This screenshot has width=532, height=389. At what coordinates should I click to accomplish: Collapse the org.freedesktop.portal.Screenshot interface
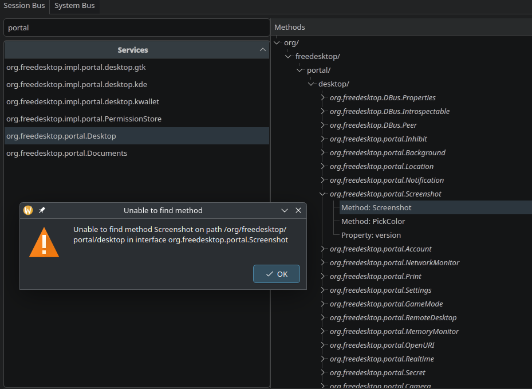[322, 194]
